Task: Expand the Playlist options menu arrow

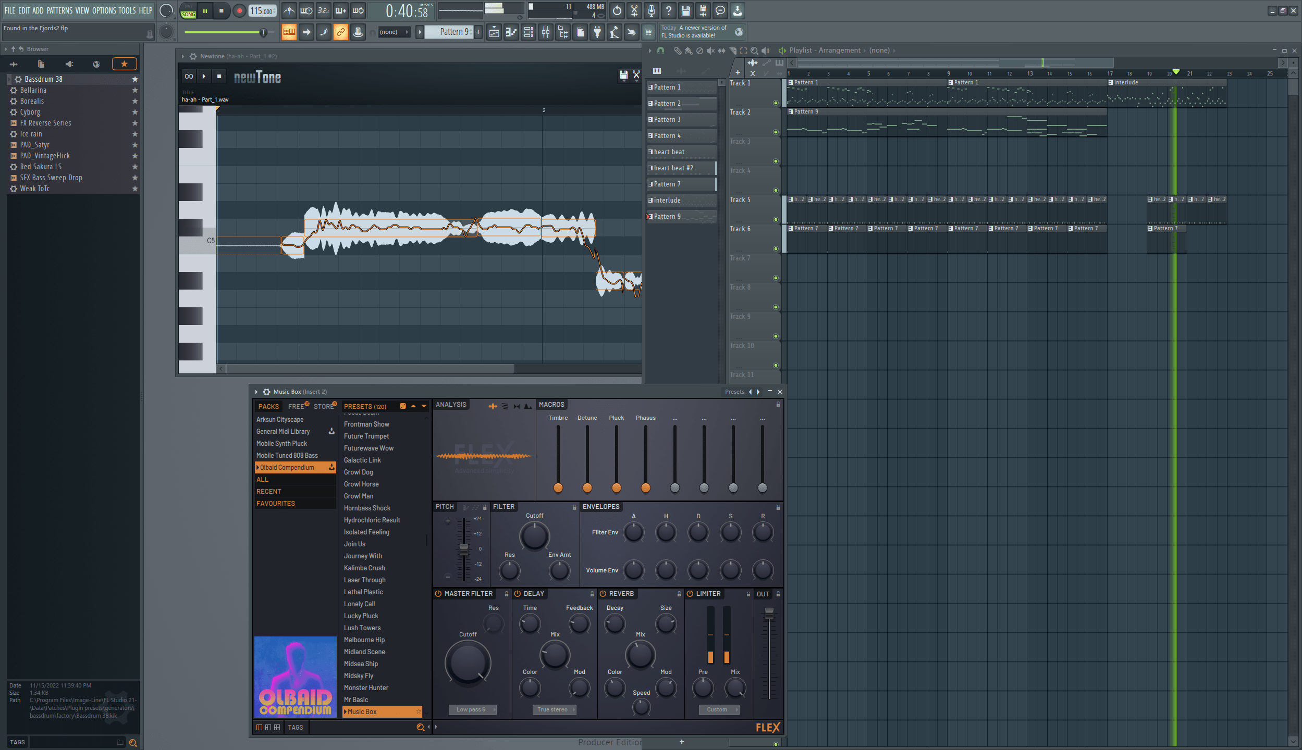Action: 650,51
